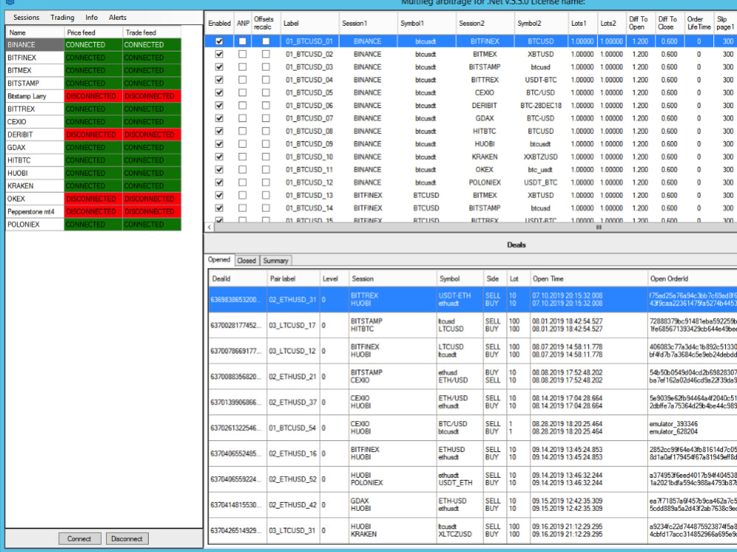Click DERIBIT price feed DISCONNECTED status
The height and width of the screenshot is (552, 737).
93,135
